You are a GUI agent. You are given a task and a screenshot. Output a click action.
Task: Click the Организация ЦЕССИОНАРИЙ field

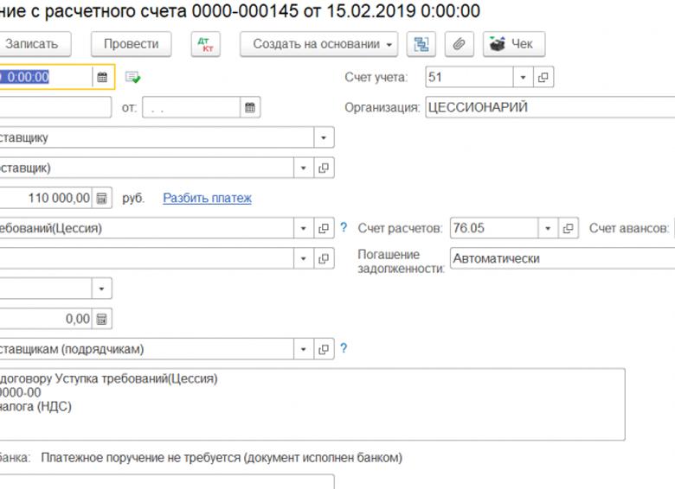(x=550, y=107)
